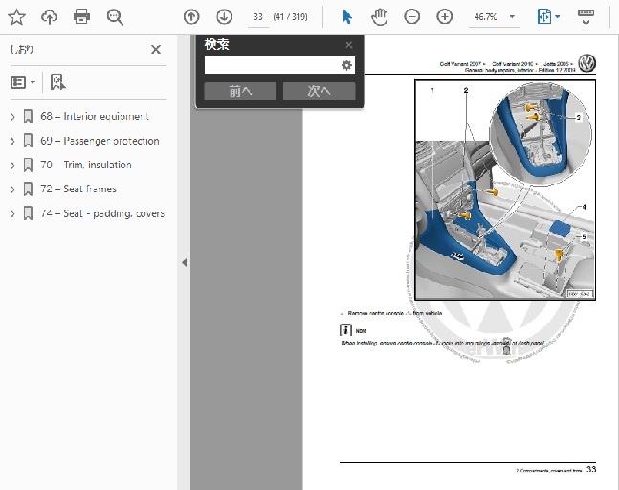Zoom in with the plus button

[x=445, y=17]
